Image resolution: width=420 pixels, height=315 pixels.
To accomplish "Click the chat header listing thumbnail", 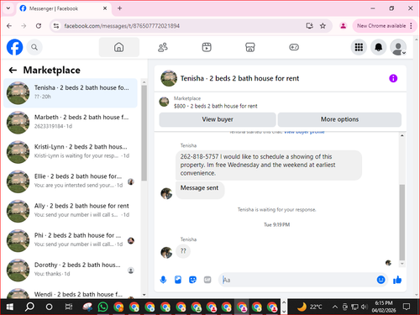I will pos(169,78).
